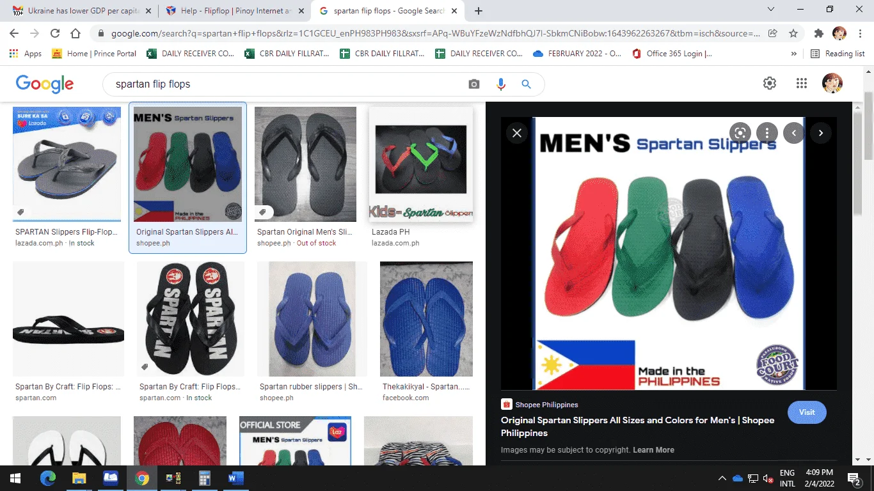The height and width of the screenshot is (491, 874).
Task: Open the taskbar clock showing 4:09 PM
Action: [818, 478]
